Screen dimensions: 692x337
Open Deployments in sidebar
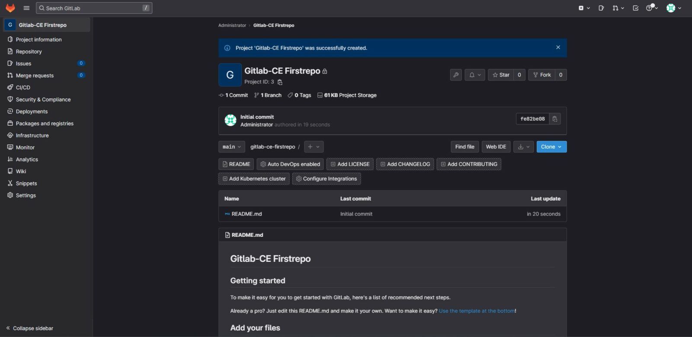(47, 111)
